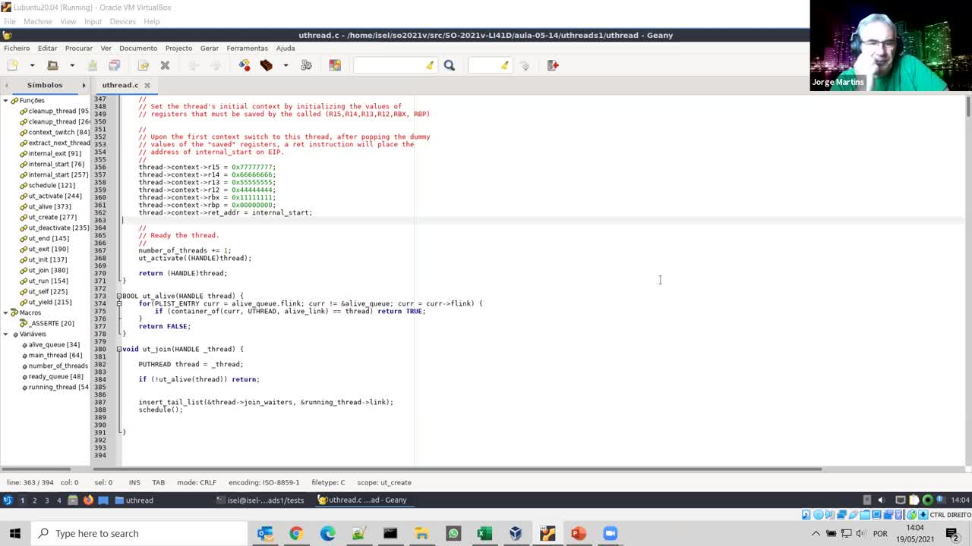
Task: Click the Run/Execute gears icon
Action: click(307, 65)
